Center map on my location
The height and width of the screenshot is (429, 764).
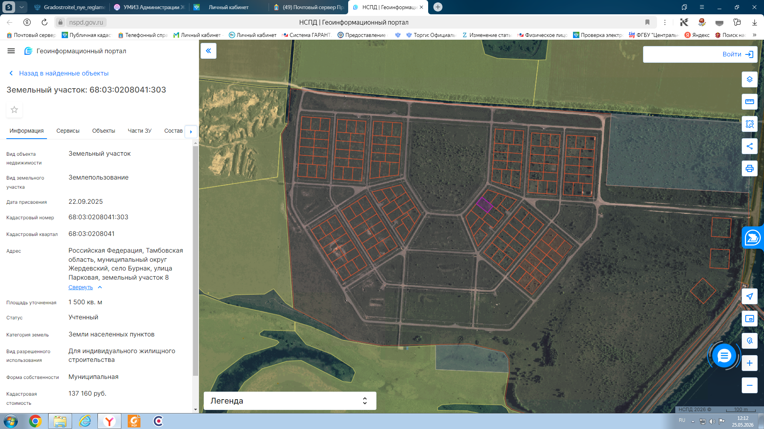750,296
